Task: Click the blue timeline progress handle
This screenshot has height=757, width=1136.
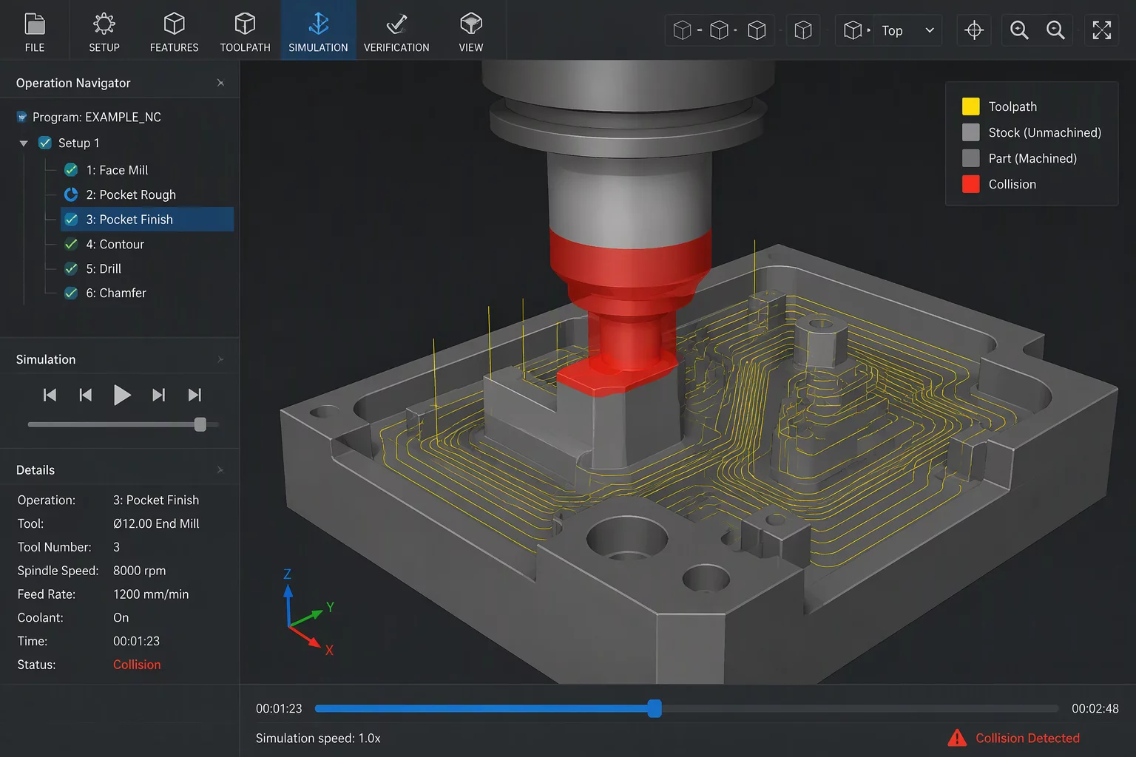Action: click(655, 709)
